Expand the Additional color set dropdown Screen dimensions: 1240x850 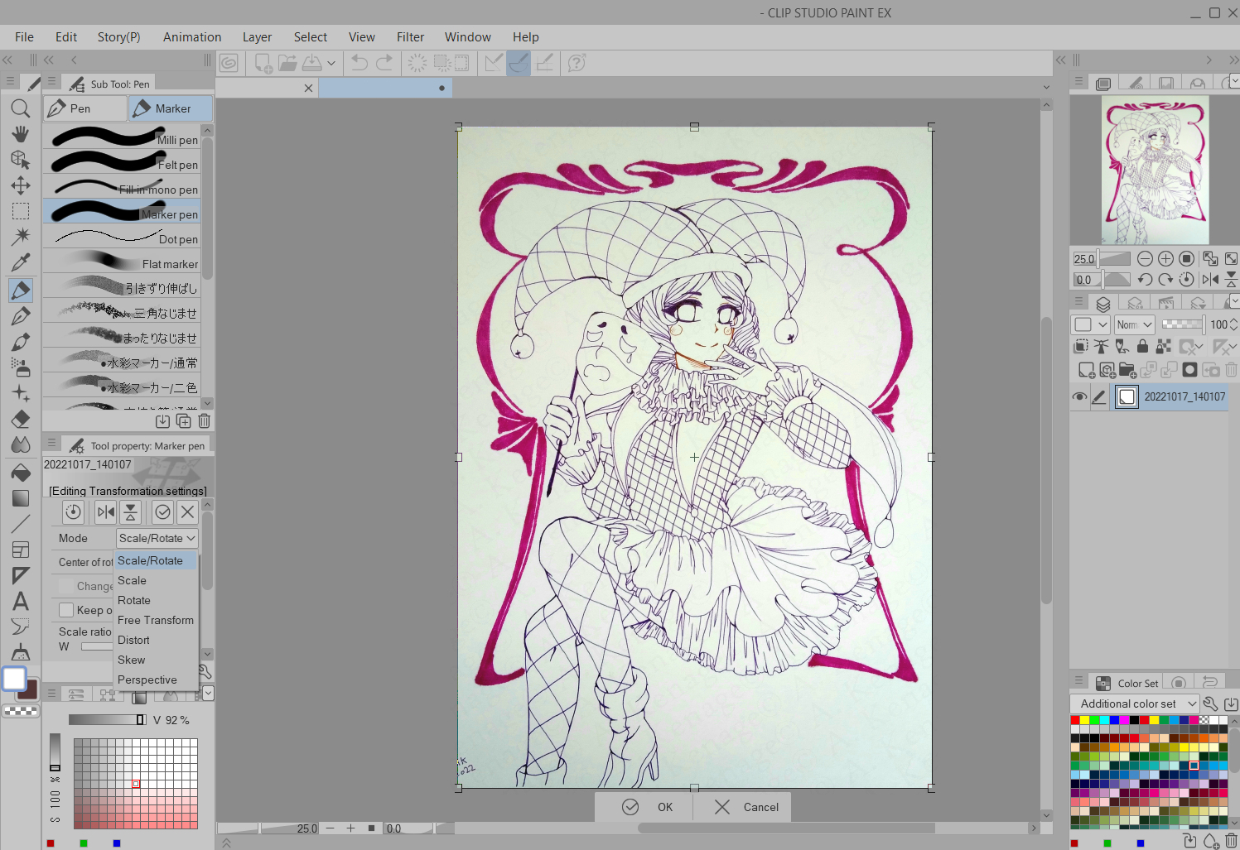pos(1136,704)
